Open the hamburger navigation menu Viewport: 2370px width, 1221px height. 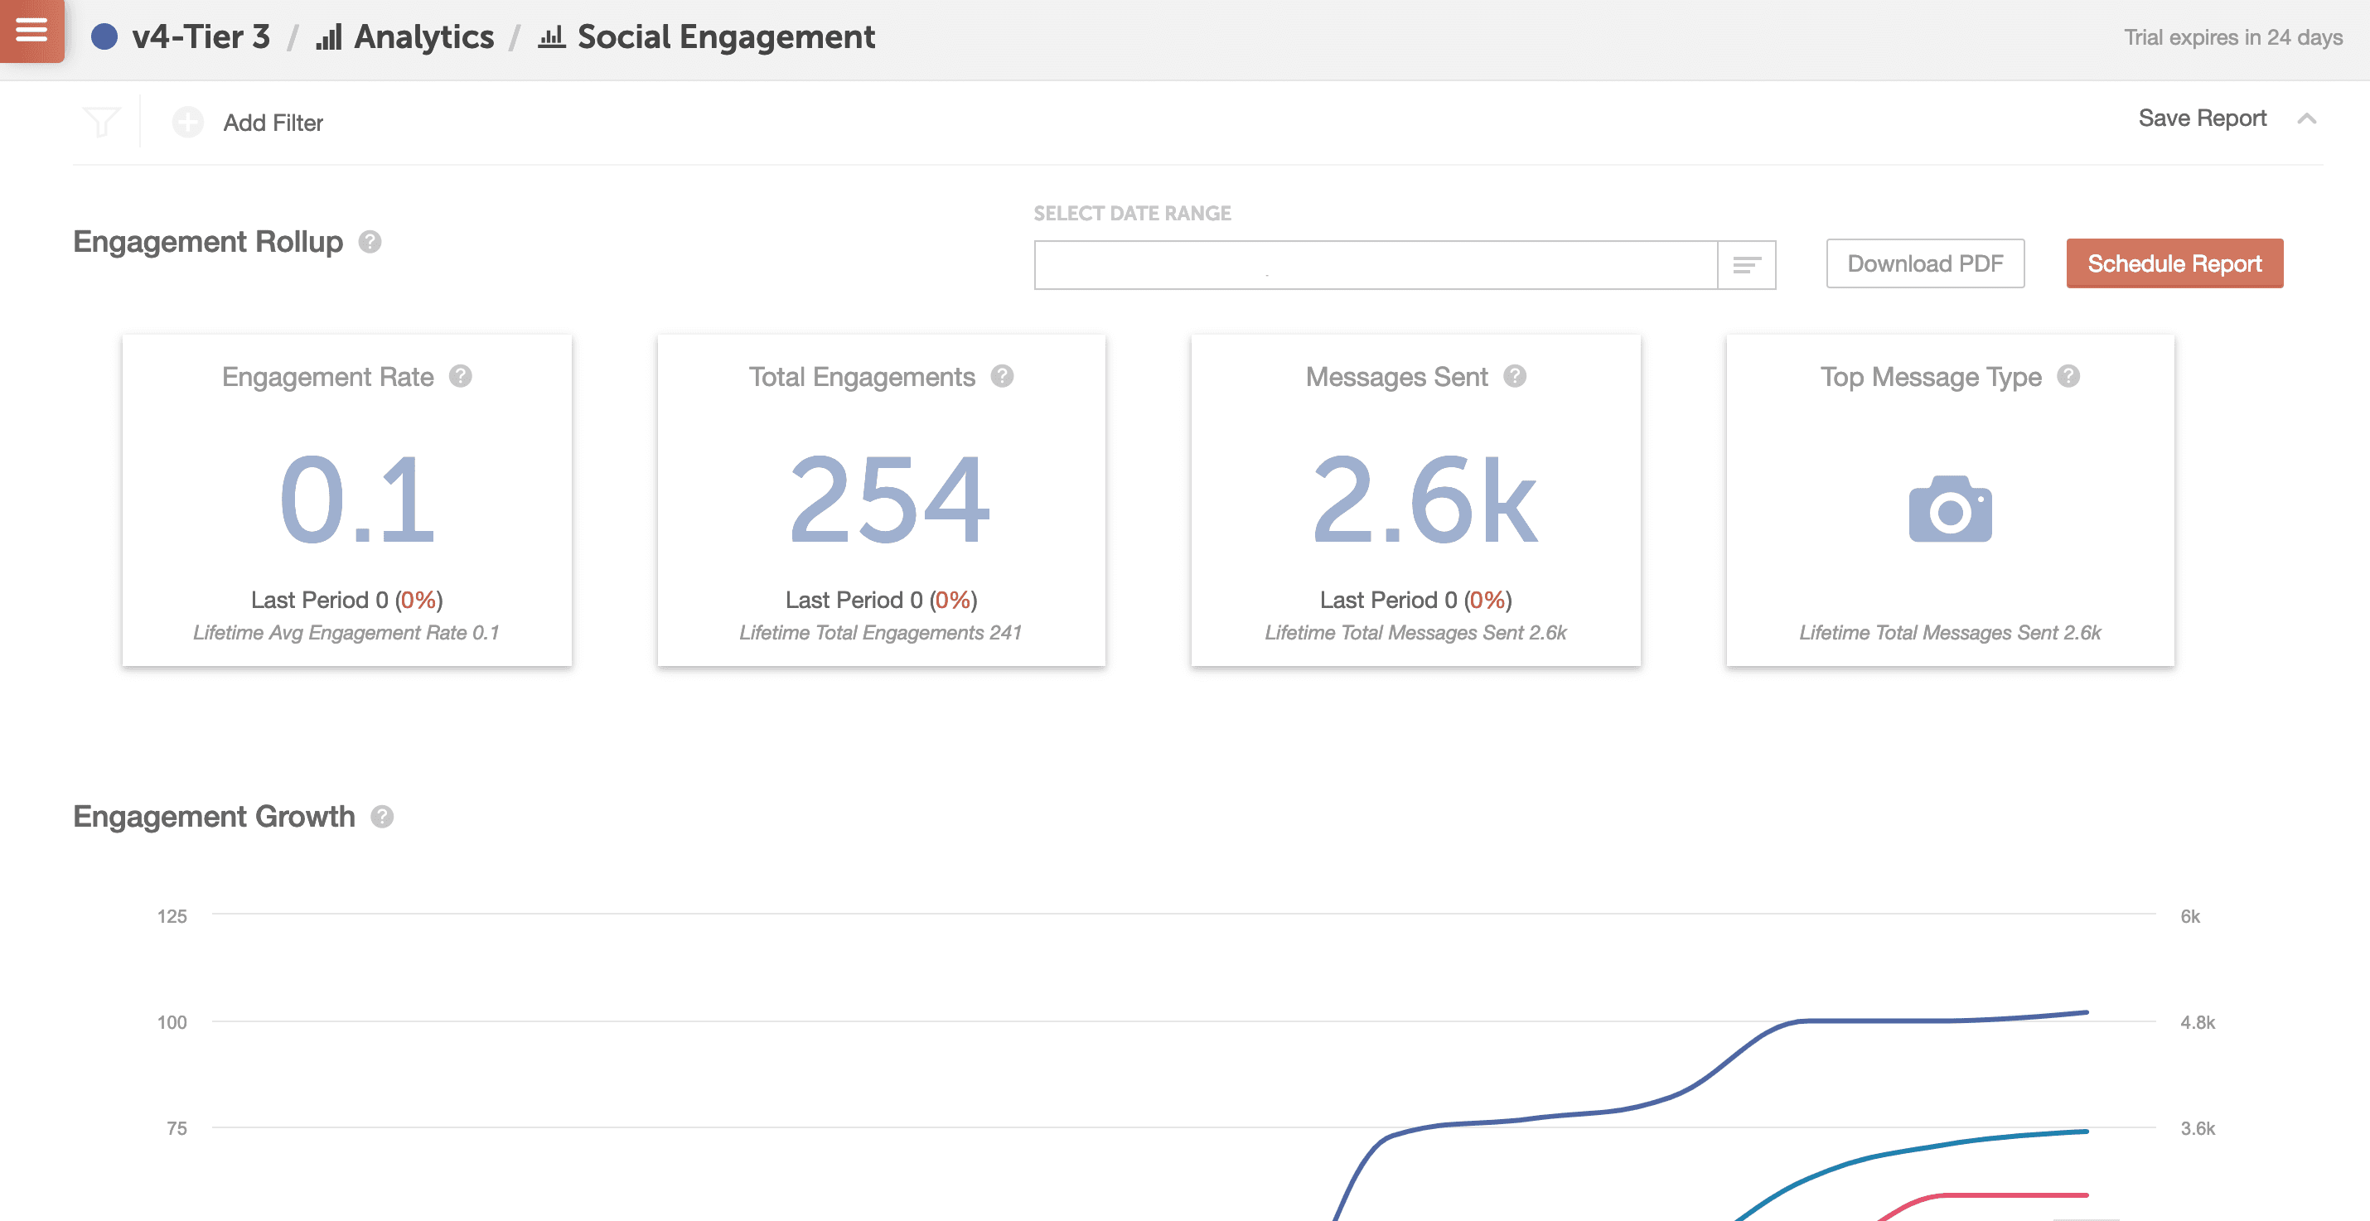click(x=31, y=31)
